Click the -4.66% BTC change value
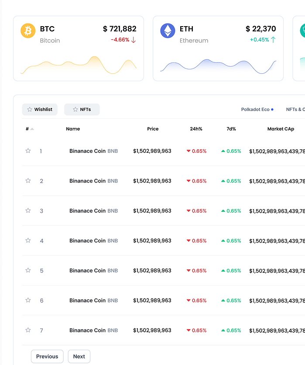This screenshot has height=365, width=305. coord(120,40)
